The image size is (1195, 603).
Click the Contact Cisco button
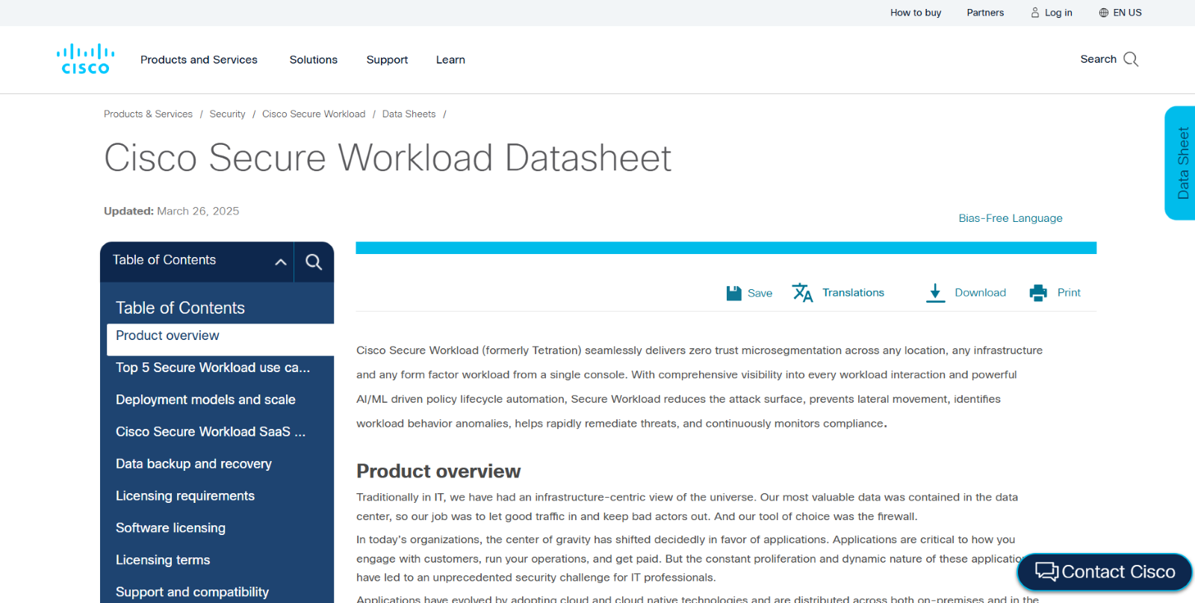pos(1105,572)
